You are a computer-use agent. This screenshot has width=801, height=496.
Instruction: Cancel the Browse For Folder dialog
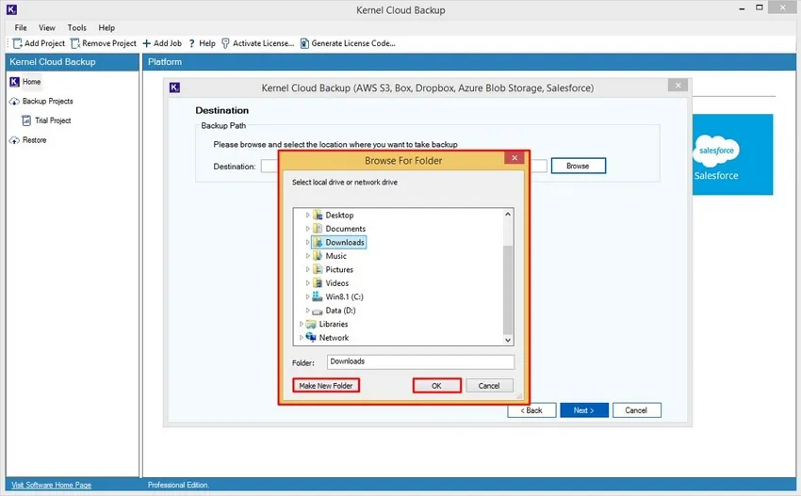(x=489, y=386)
